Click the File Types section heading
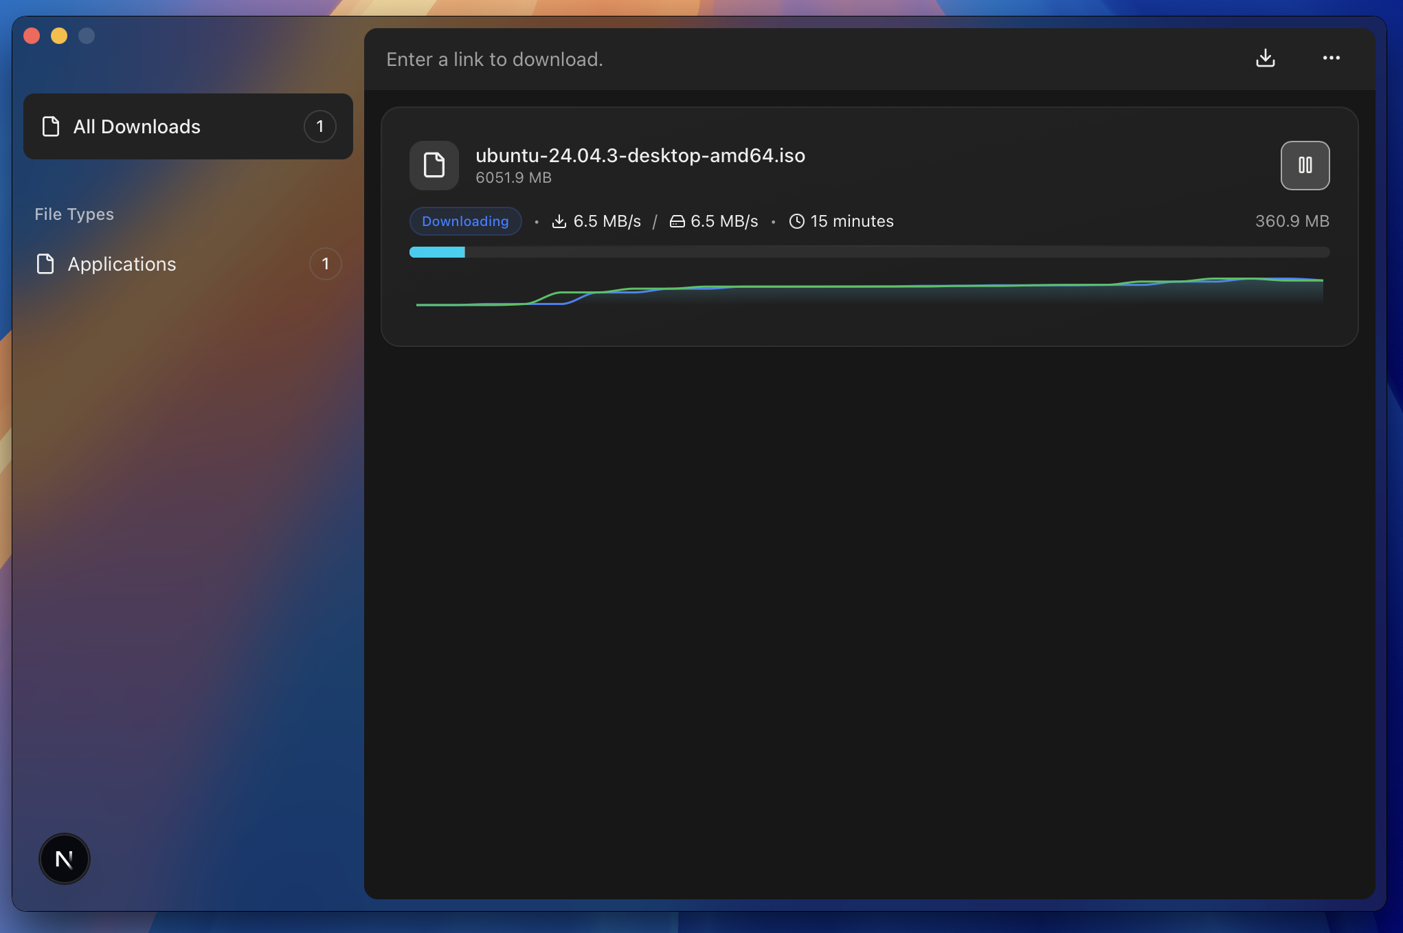1403x933 pixels. tap(74, 214)
